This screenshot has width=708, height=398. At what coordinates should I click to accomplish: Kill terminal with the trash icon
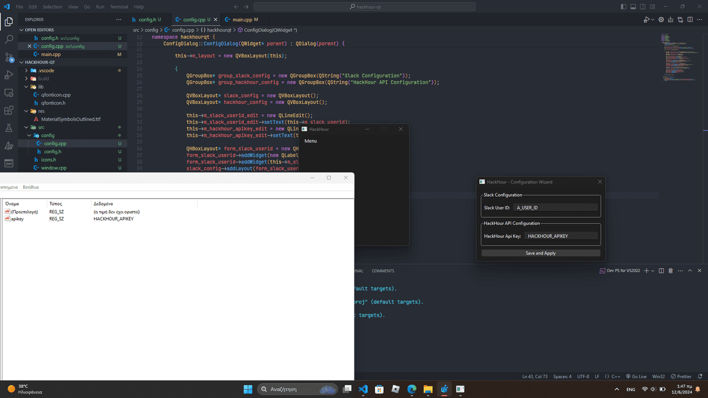670,271
